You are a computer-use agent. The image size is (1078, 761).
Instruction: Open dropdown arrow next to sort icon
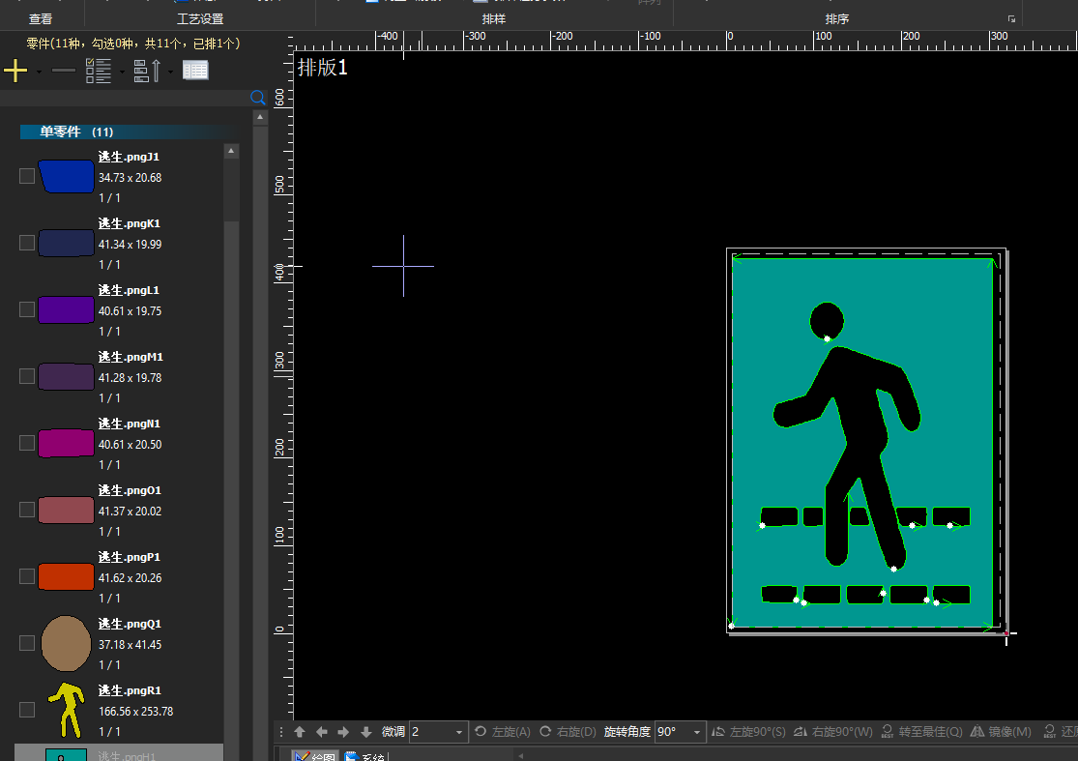(x=170, y=72)
